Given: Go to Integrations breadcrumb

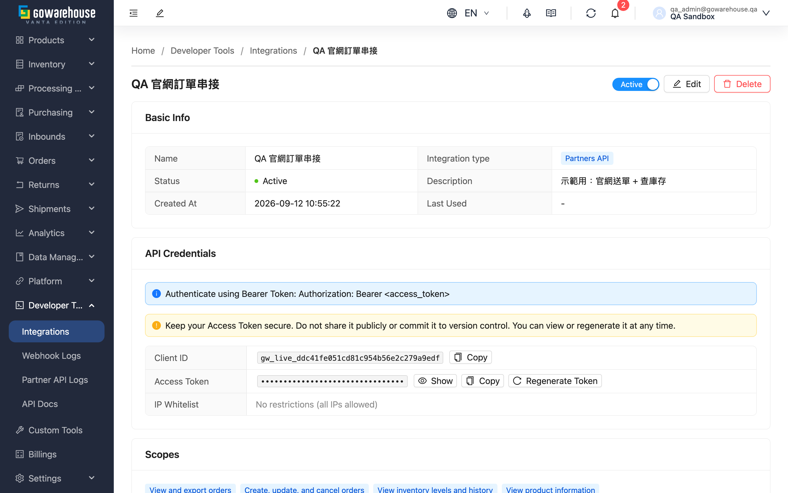Looking at the screenshot, I should (274, 51).
